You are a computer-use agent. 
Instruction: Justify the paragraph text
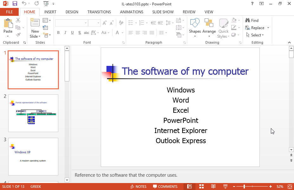tap(152, 33)
